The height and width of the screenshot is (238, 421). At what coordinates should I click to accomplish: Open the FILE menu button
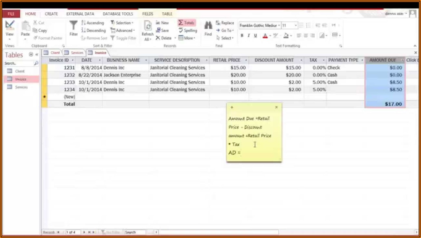click(11, 14)
